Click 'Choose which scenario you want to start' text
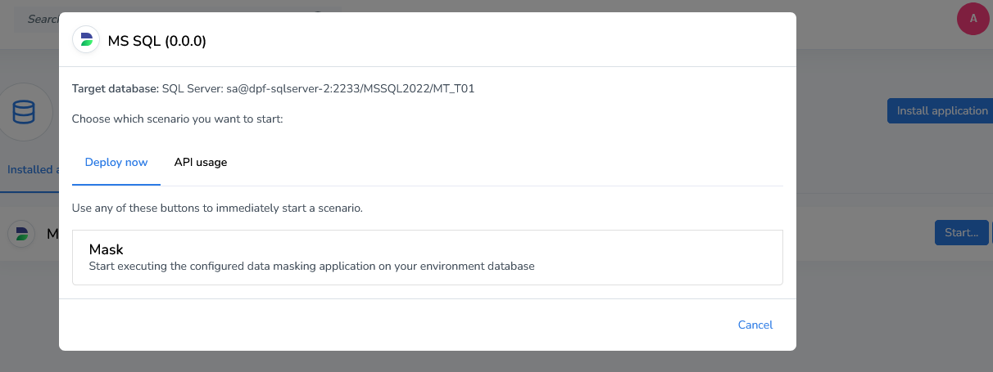The image size is (993, 372). [x=177, y=119]
